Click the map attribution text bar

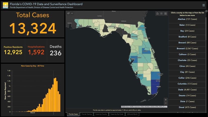144,107
